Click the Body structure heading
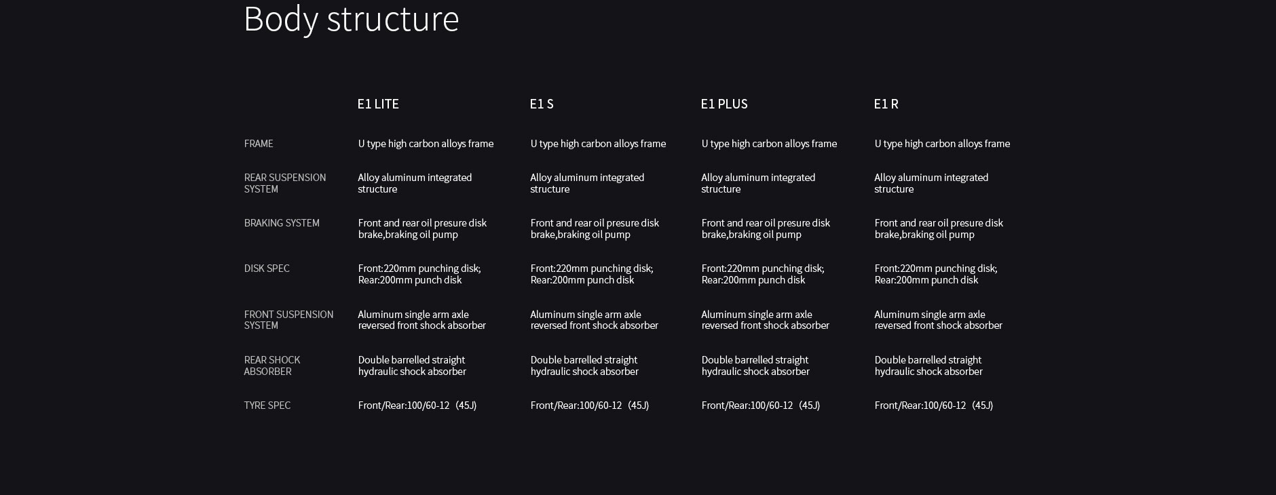 (x=351, y=19)
